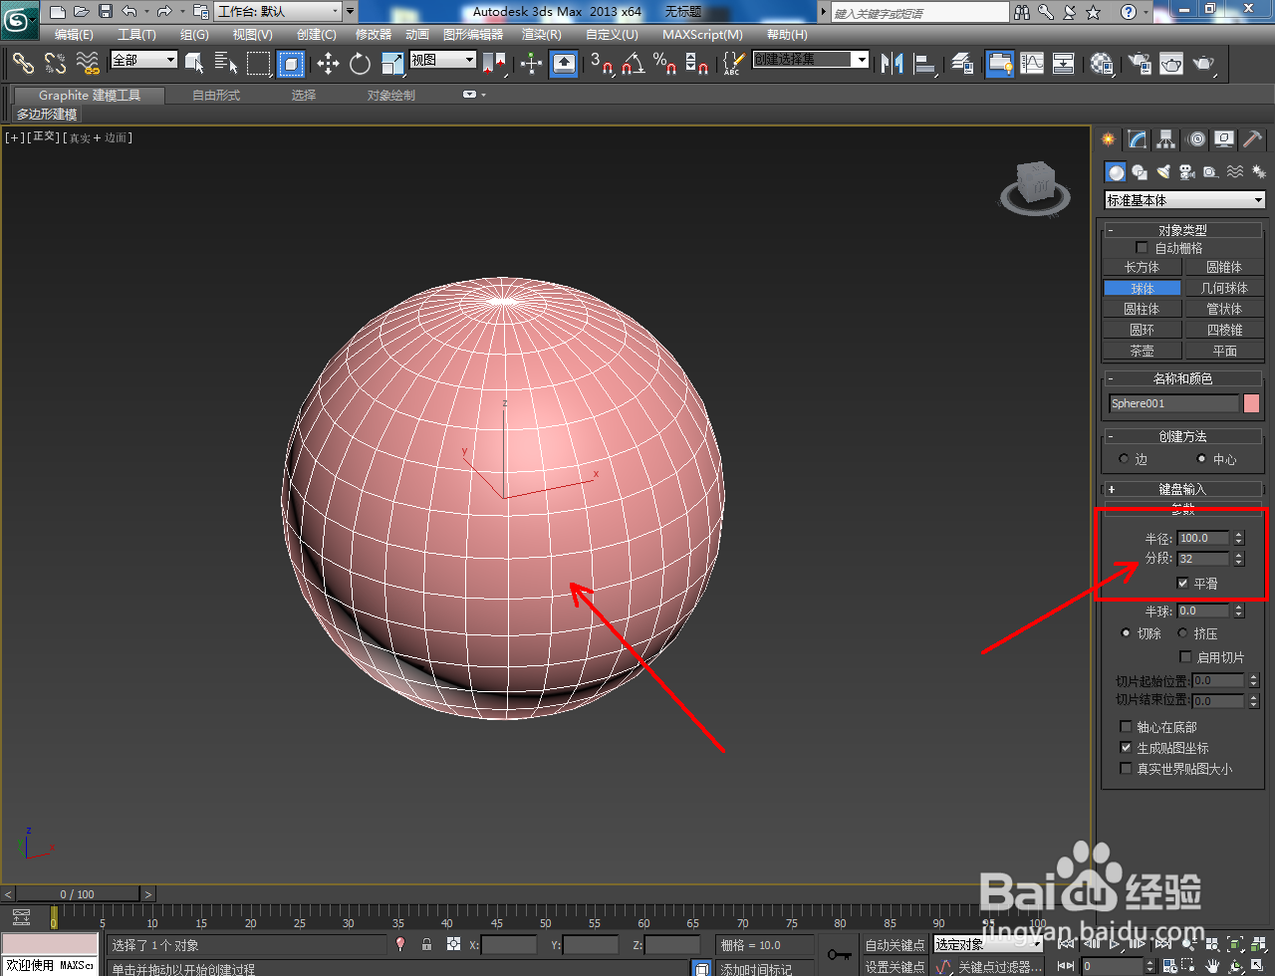Select the Select and Move tool
Screen dimensions: 1275x976
click(328, 64)
